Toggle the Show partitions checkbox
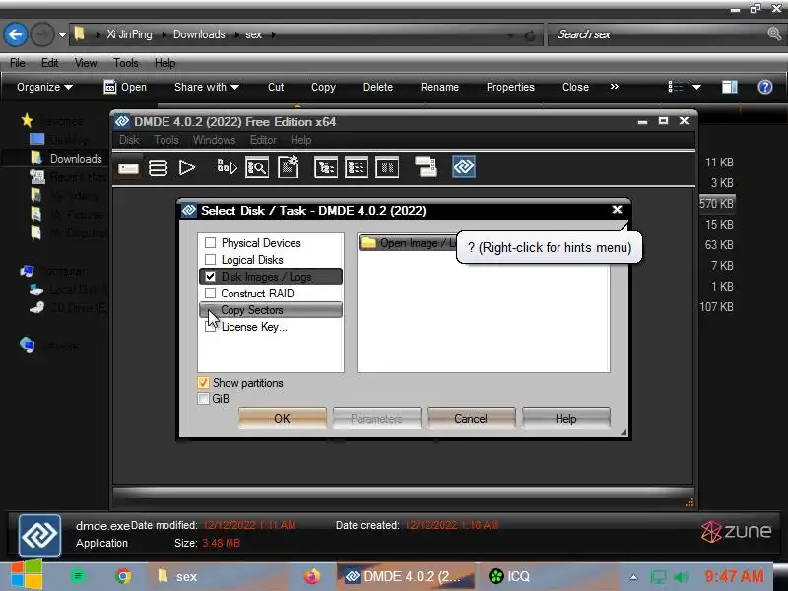This screenshot has height=591, width=788. coord(203,383)
